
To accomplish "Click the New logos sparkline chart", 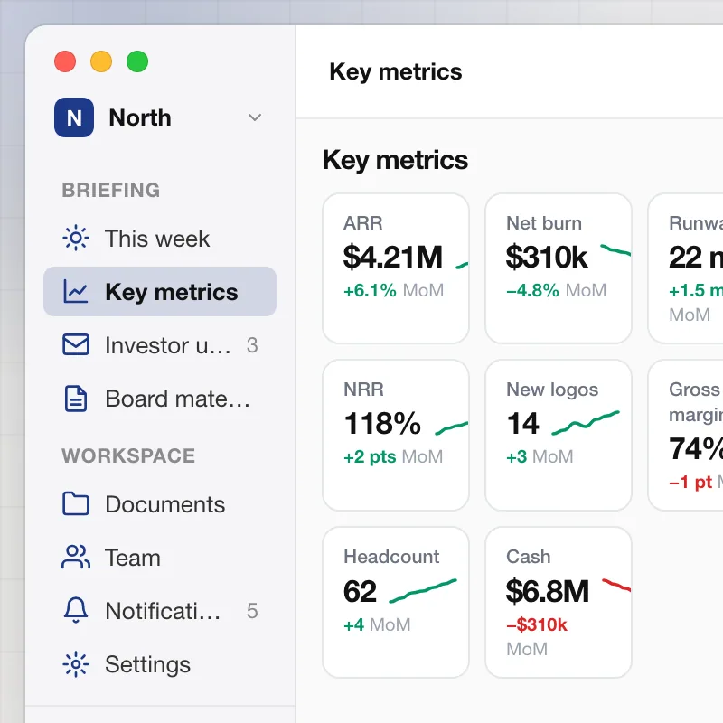I will tap(586, 423).
